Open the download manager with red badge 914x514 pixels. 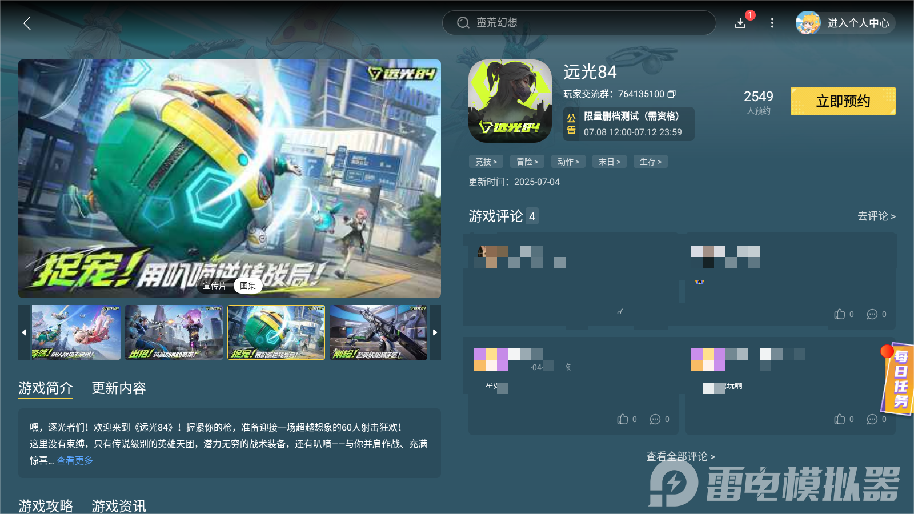(x=740, y=23)
